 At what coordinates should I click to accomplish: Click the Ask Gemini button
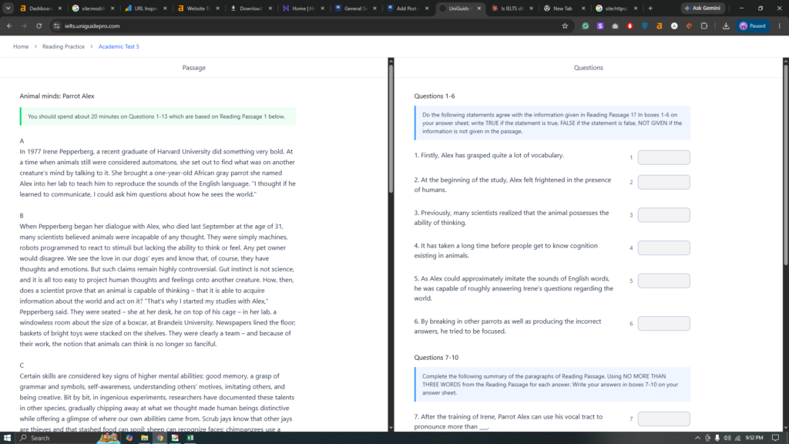click(703, 8)
